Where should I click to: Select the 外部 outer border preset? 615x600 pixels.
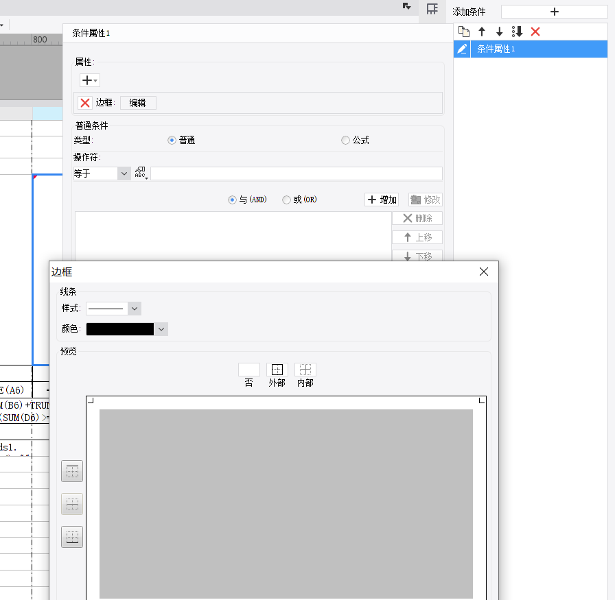(x=277, y=370)
